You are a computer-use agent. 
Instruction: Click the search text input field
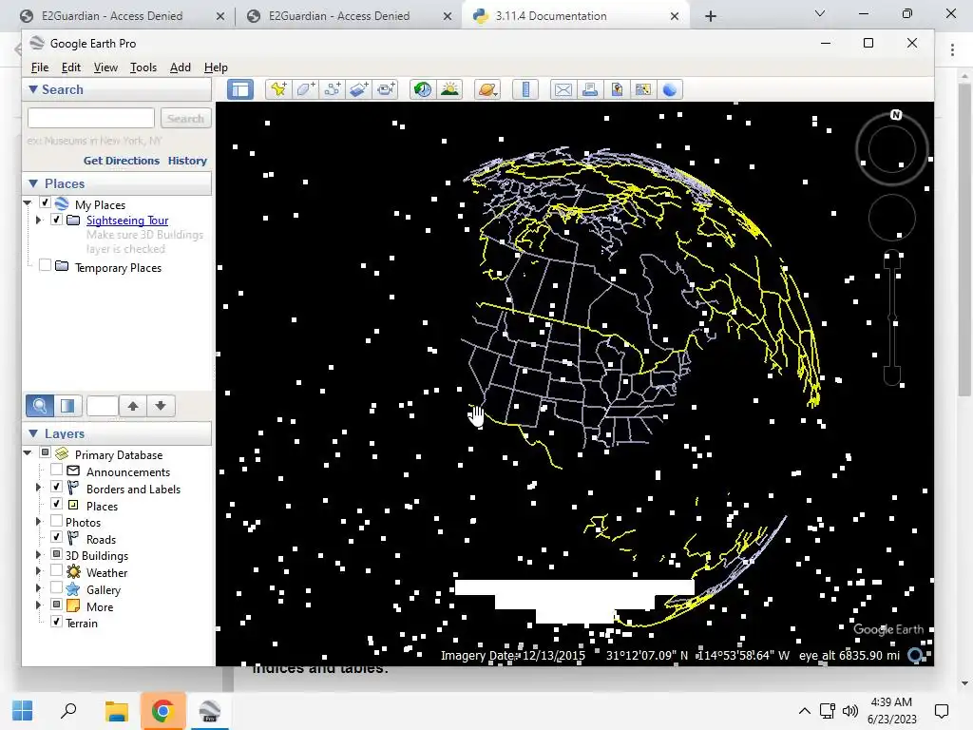point(90,118)
